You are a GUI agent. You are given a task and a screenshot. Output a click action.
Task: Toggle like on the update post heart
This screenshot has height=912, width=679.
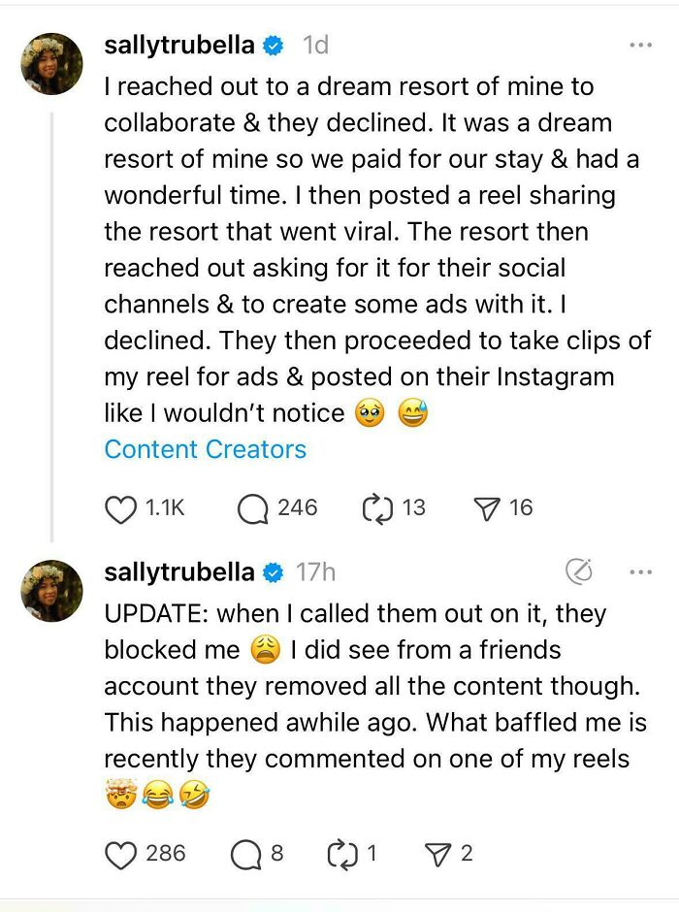tap(120, 852)
